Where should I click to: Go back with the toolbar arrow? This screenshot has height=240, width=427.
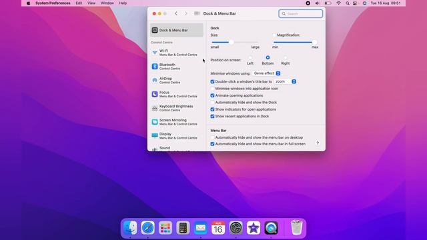pos(176,13)
